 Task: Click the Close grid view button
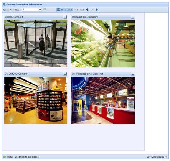61,10
